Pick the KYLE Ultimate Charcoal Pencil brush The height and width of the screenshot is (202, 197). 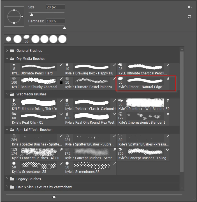coord(143,70)
